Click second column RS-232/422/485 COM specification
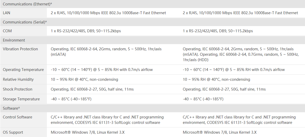Viewport: 305px width, 137px height. pyautogui.click(x=218, y=31)
